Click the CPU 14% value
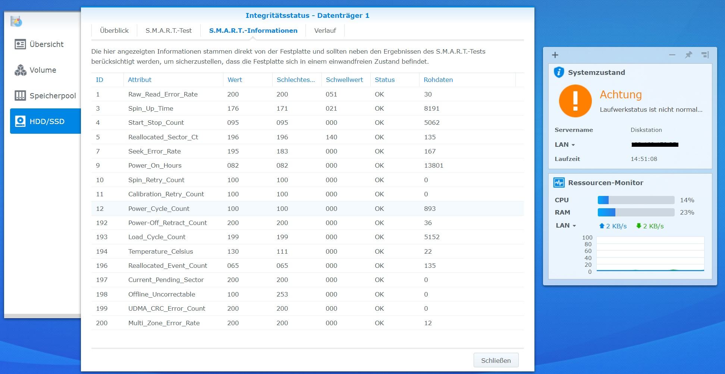This screenshot has height=374, width=725. coord(687,200)
